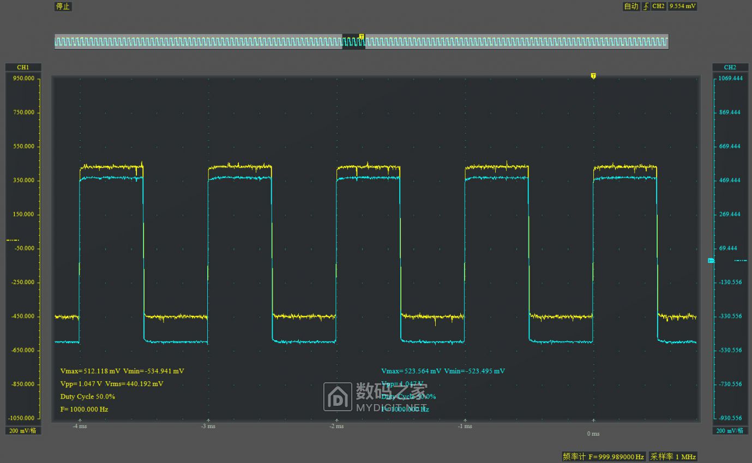Viewport: 752px width, 463px height.
Task: Click the CH2 channel header on the right
Action: 730,67
